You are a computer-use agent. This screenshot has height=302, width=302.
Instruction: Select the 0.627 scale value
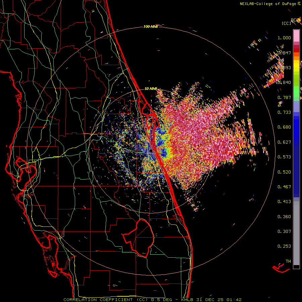(x=284, y=142)
